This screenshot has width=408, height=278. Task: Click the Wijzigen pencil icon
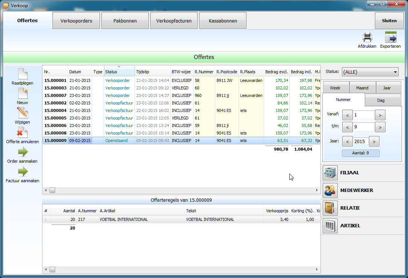click(23, 113)
